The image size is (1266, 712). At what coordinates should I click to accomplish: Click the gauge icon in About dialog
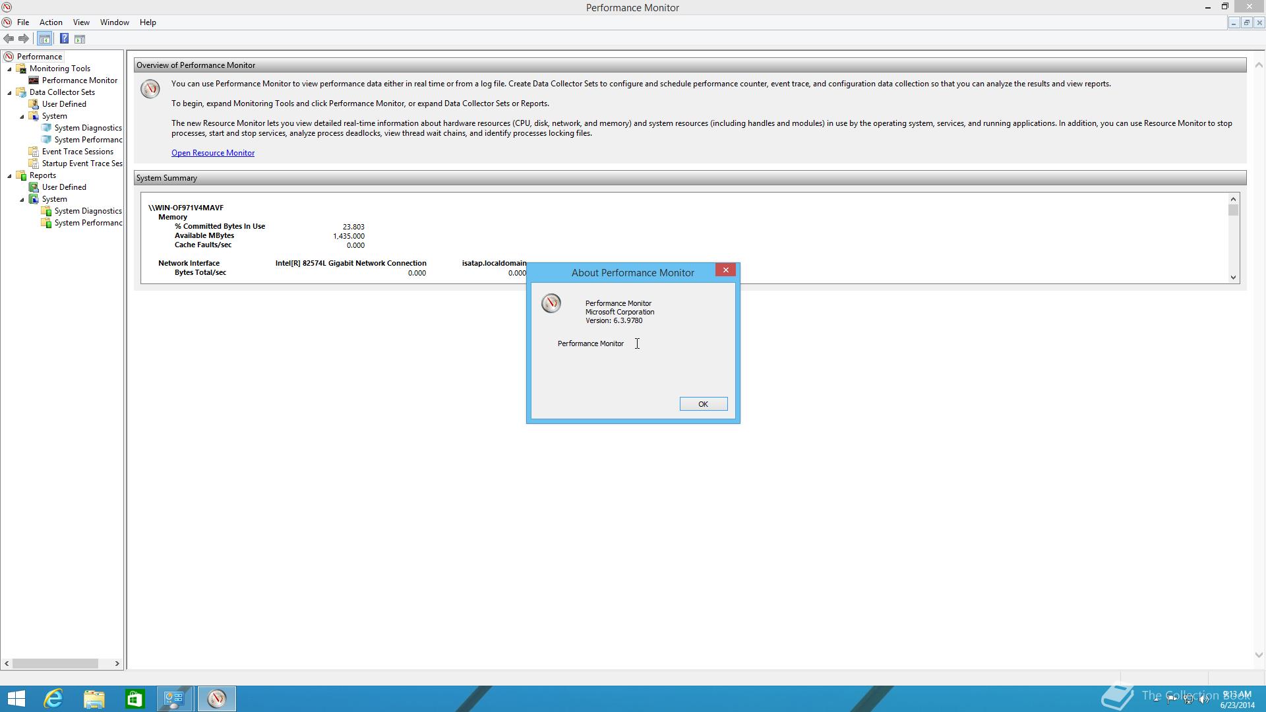coord(551,303)
